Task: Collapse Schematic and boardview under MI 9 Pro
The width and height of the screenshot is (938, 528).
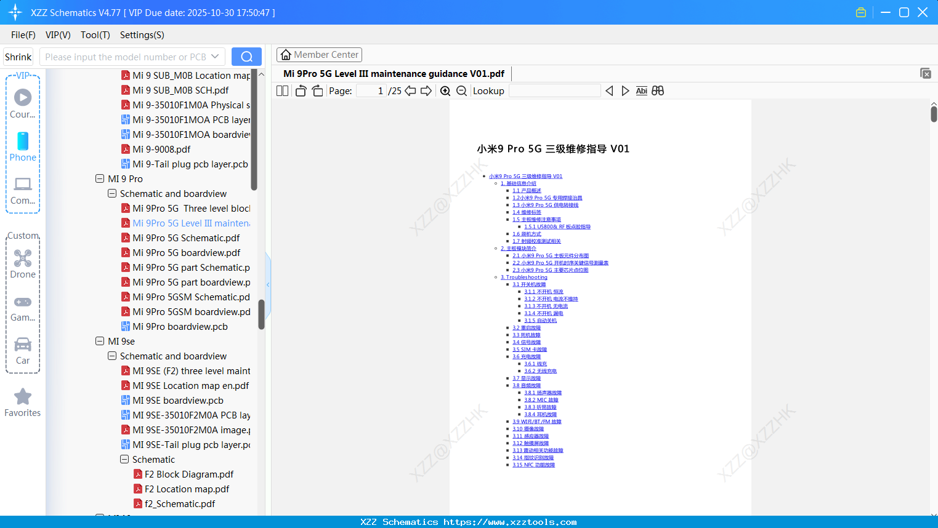Action: (x=112, y=193)
